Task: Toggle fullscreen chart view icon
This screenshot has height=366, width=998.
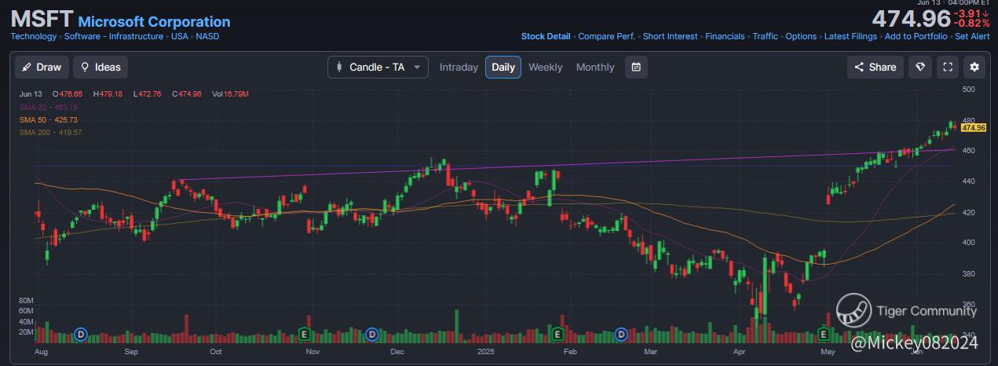Action: click(948, 67)
